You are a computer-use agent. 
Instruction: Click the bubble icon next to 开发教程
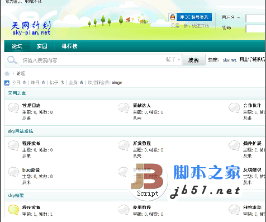pos(124,145)
